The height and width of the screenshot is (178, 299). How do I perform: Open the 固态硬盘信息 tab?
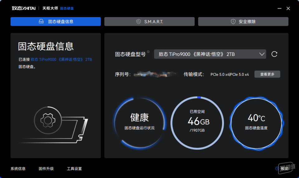56,21
